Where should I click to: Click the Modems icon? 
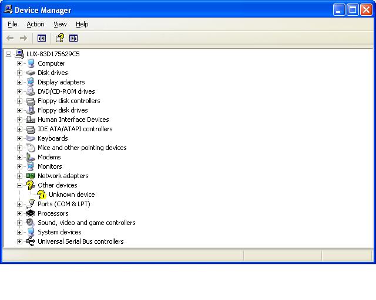(31, 157)
